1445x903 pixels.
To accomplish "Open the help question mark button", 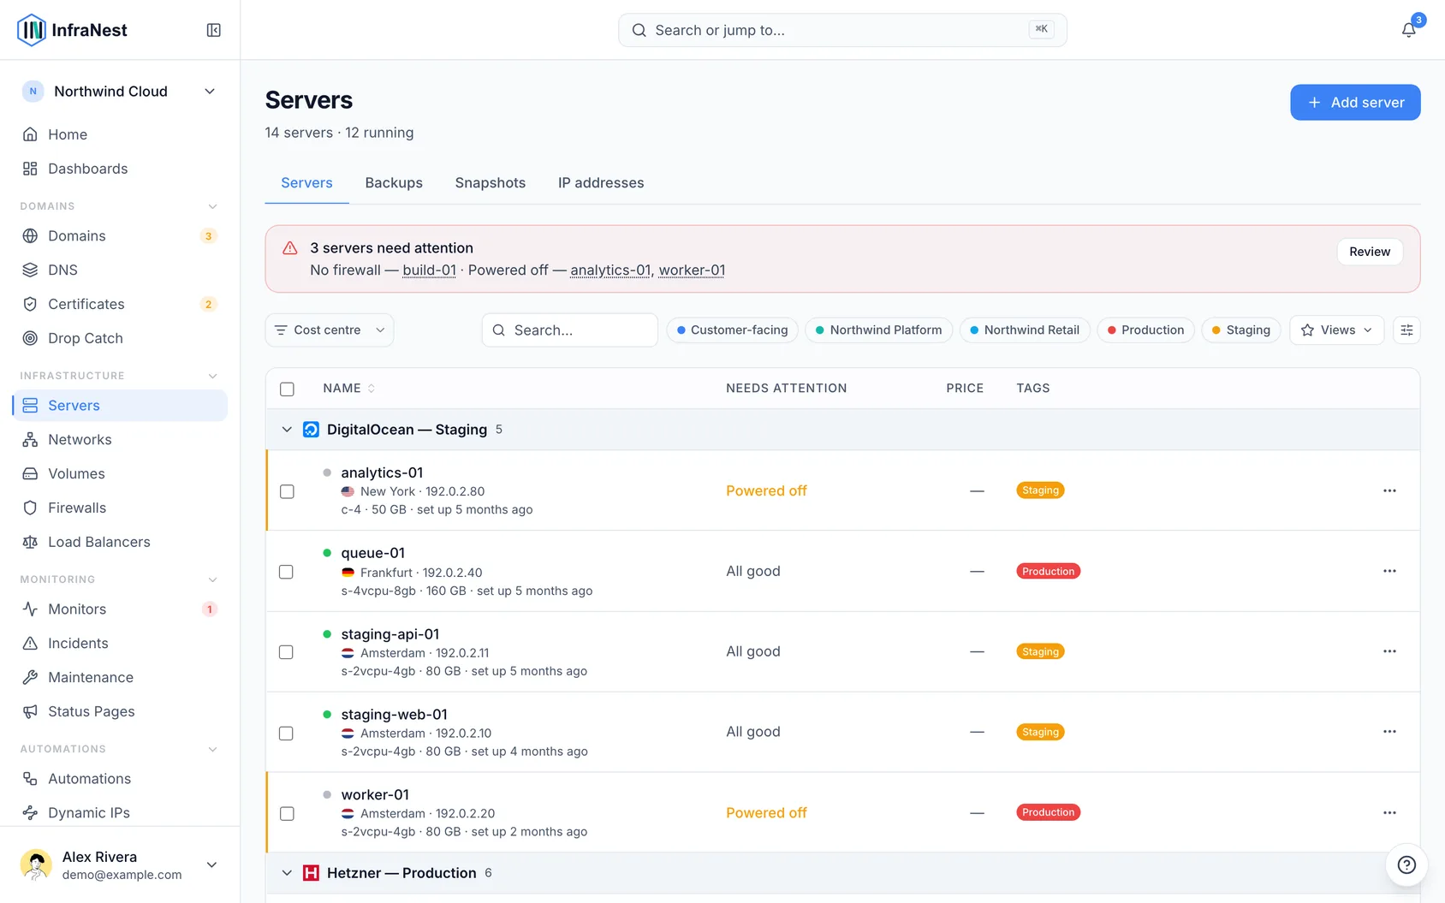I will coord(1406,864).
